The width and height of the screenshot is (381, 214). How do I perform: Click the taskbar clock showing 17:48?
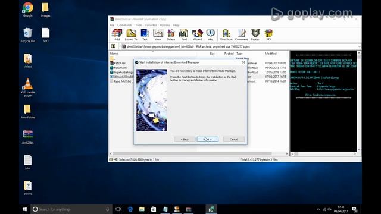[341, 209]
